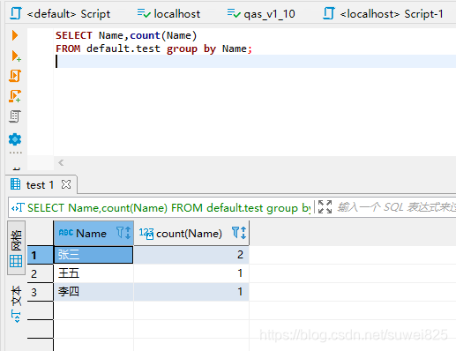Screen dimensions: 456x351
Task: Execute script in separate tabs icon
Action: 15,96
